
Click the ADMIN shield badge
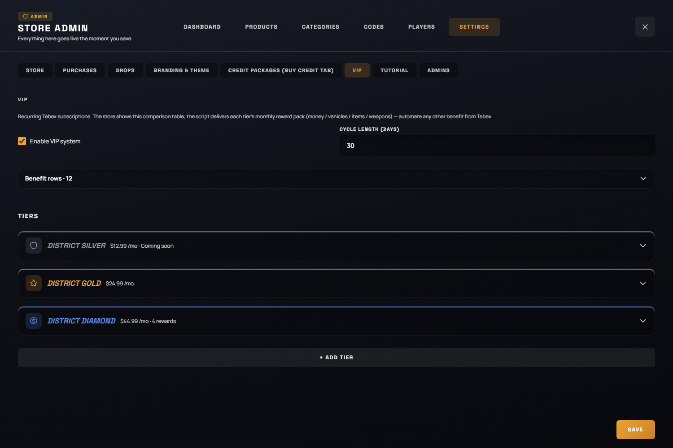click(35, 17)
